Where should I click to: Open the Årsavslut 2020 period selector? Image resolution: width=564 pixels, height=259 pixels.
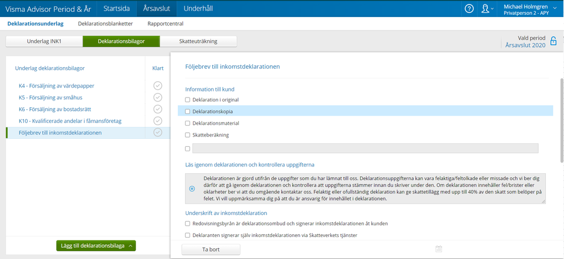point(525,46)
